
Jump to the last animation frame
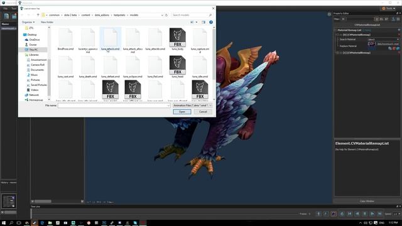379,213
